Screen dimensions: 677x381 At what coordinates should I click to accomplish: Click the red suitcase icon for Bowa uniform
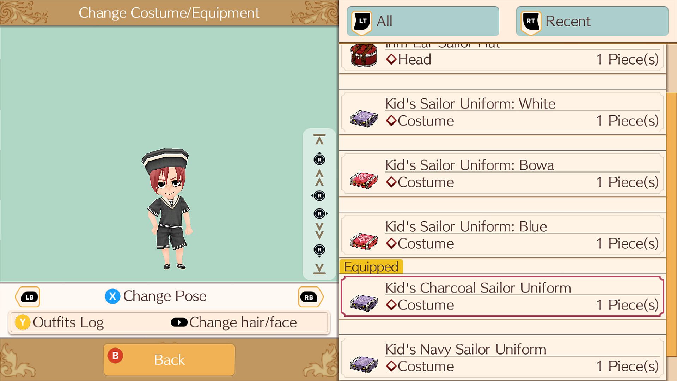click(364, 180)
